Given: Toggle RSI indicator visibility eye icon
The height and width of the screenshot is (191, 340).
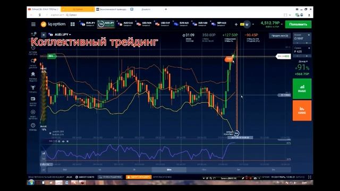Looking at the screenshot, I should coord(63,141).
